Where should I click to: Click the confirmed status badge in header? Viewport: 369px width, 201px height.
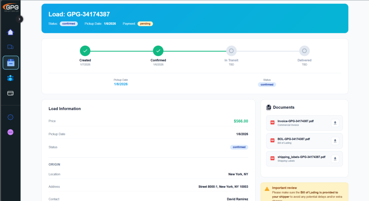pyautogui.click(x=68, y=24)
